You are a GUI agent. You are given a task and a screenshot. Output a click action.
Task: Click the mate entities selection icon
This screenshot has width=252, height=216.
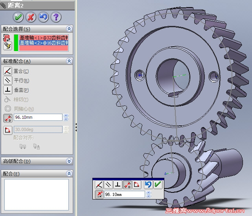click(7, 38)
